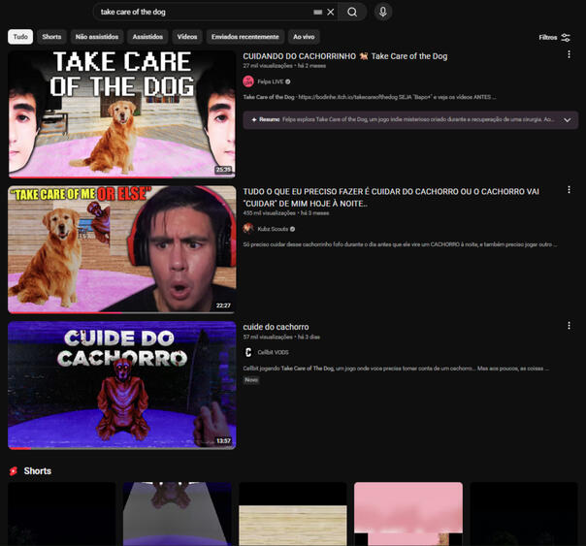
Task: Open Felps LIVE channel avatar
Action: tap(248, 81)
